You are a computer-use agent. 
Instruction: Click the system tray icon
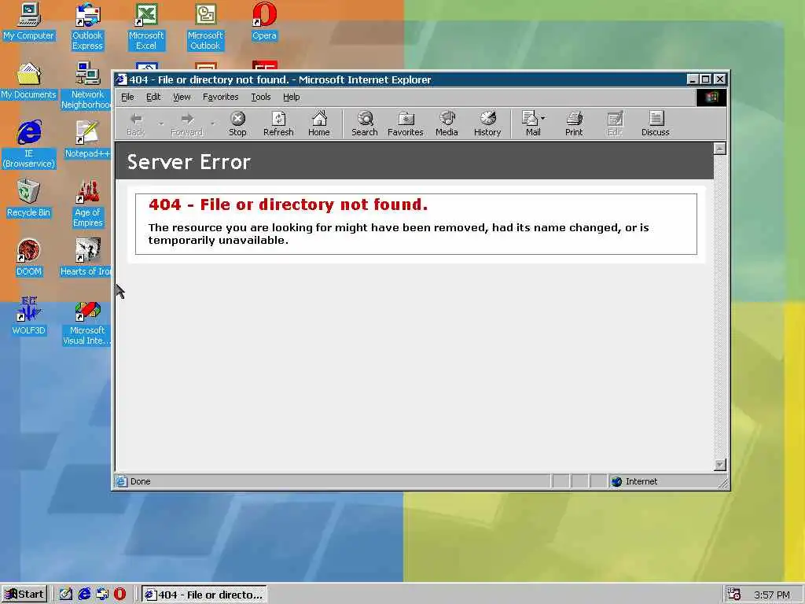(x=734, y=595)
